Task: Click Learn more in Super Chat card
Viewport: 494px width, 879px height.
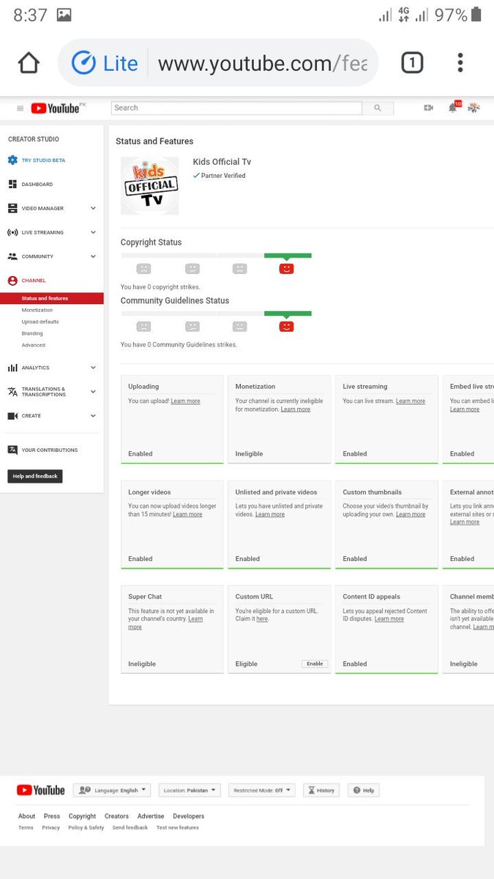Action: pyautogui.click(x=165, y=623)
